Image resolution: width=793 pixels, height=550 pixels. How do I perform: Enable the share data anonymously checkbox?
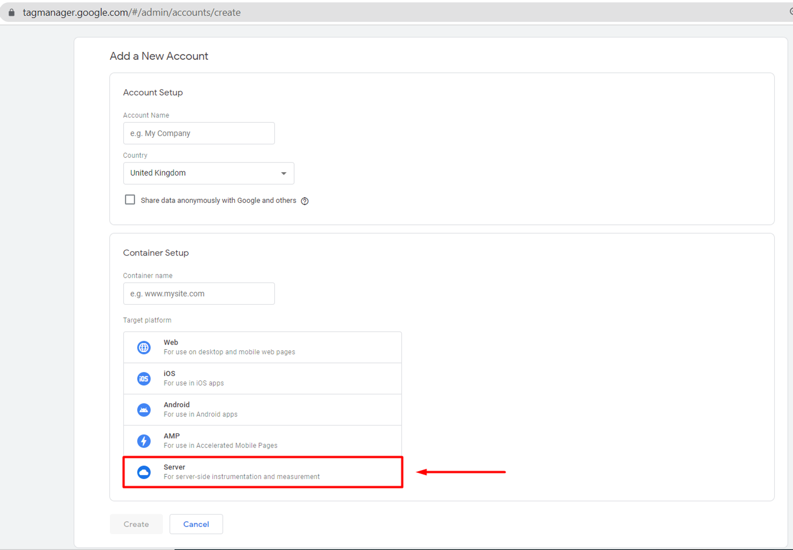tap(130, 200)
